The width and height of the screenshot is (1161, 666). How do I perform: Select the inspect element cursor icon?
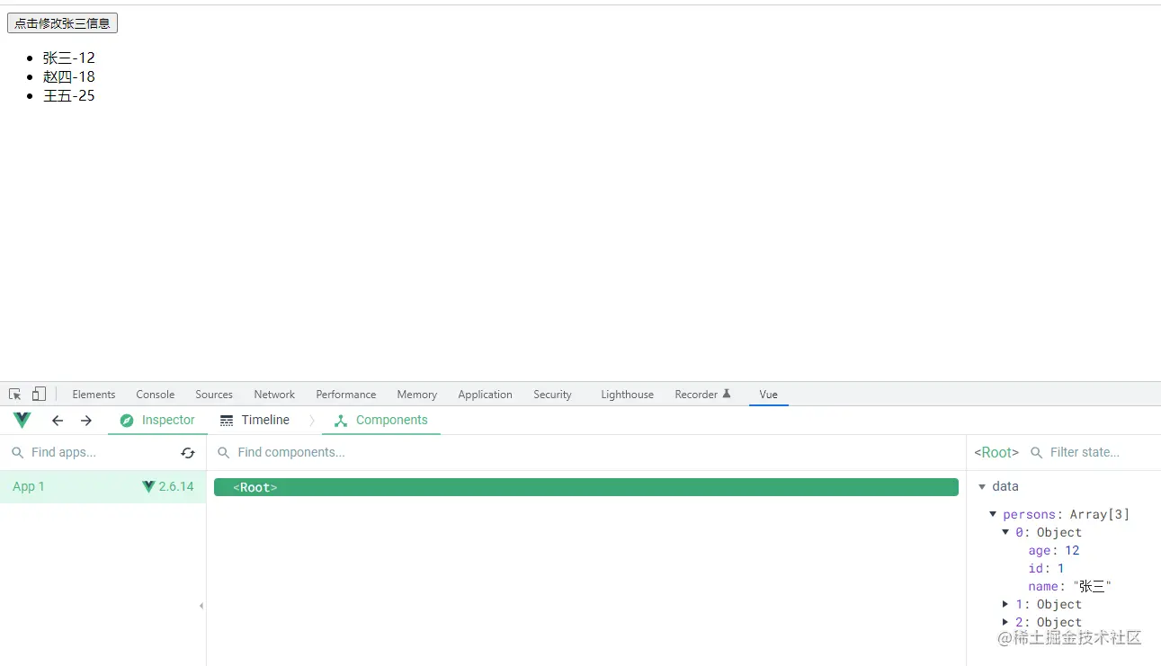coord(15,394)
